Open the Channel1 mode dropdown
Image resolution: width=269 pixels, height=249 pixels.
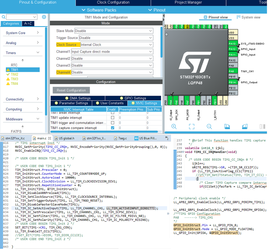[151, 51]
